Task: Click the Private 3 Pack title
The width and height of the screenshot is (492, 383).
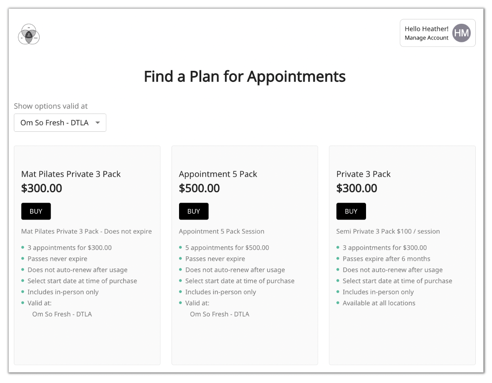Action: pos(363,174)
